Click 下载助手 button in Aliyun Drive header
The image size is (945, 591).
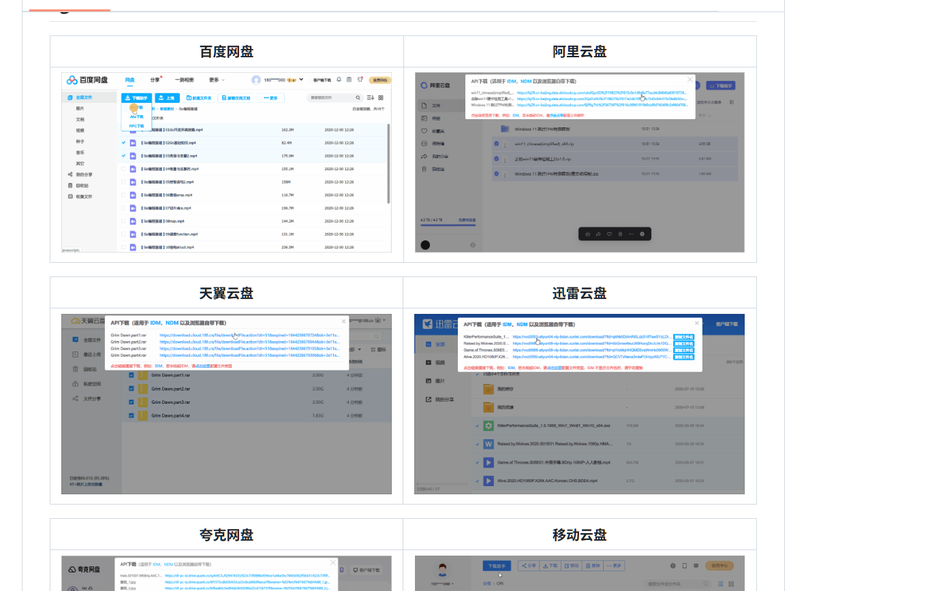(x=721, y=86)
